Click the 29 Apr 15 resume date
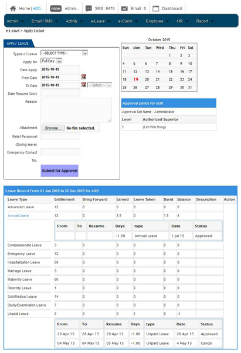 tap(115, 334)
